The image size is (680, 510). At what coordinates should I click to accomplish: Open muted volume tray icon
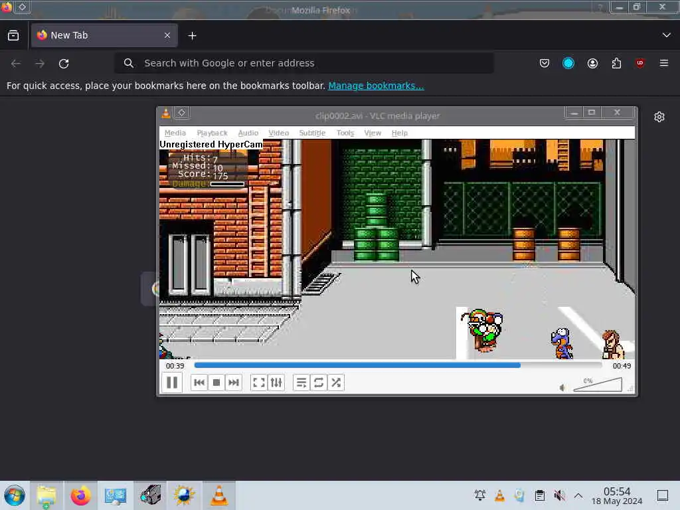click(x=559, y=495)
